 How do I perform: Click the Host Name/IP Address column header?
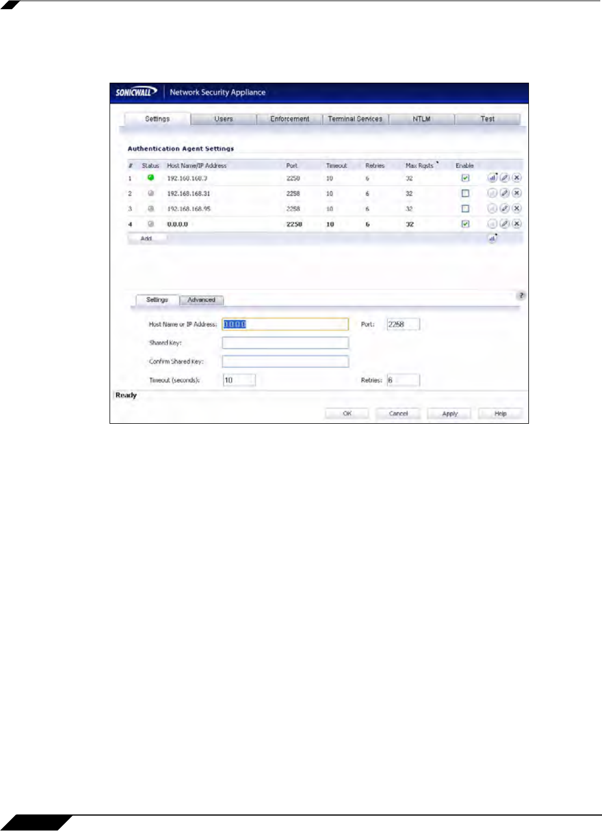(x=197, y=165)
